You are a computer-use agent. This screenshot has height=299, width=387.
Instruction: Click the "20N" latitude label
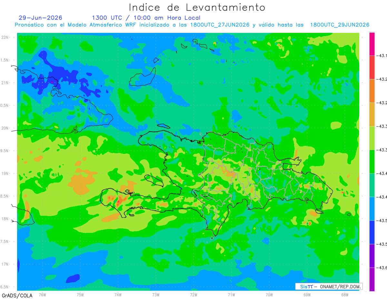pyautogui.click(x=5, y=128)
